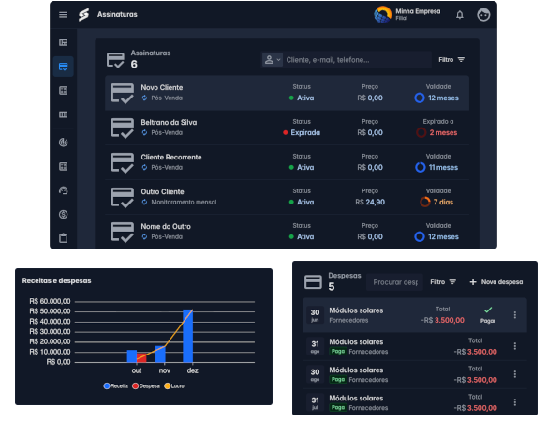The height and width of the screenshot is (423, 547).
Task: Click the subscription card icon for Novo Cliente
Action: pyautogui.click(x=122, y=93)
